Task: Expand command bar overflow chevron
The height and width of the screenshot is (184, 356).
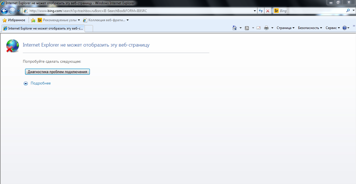Action: point(354,26)
